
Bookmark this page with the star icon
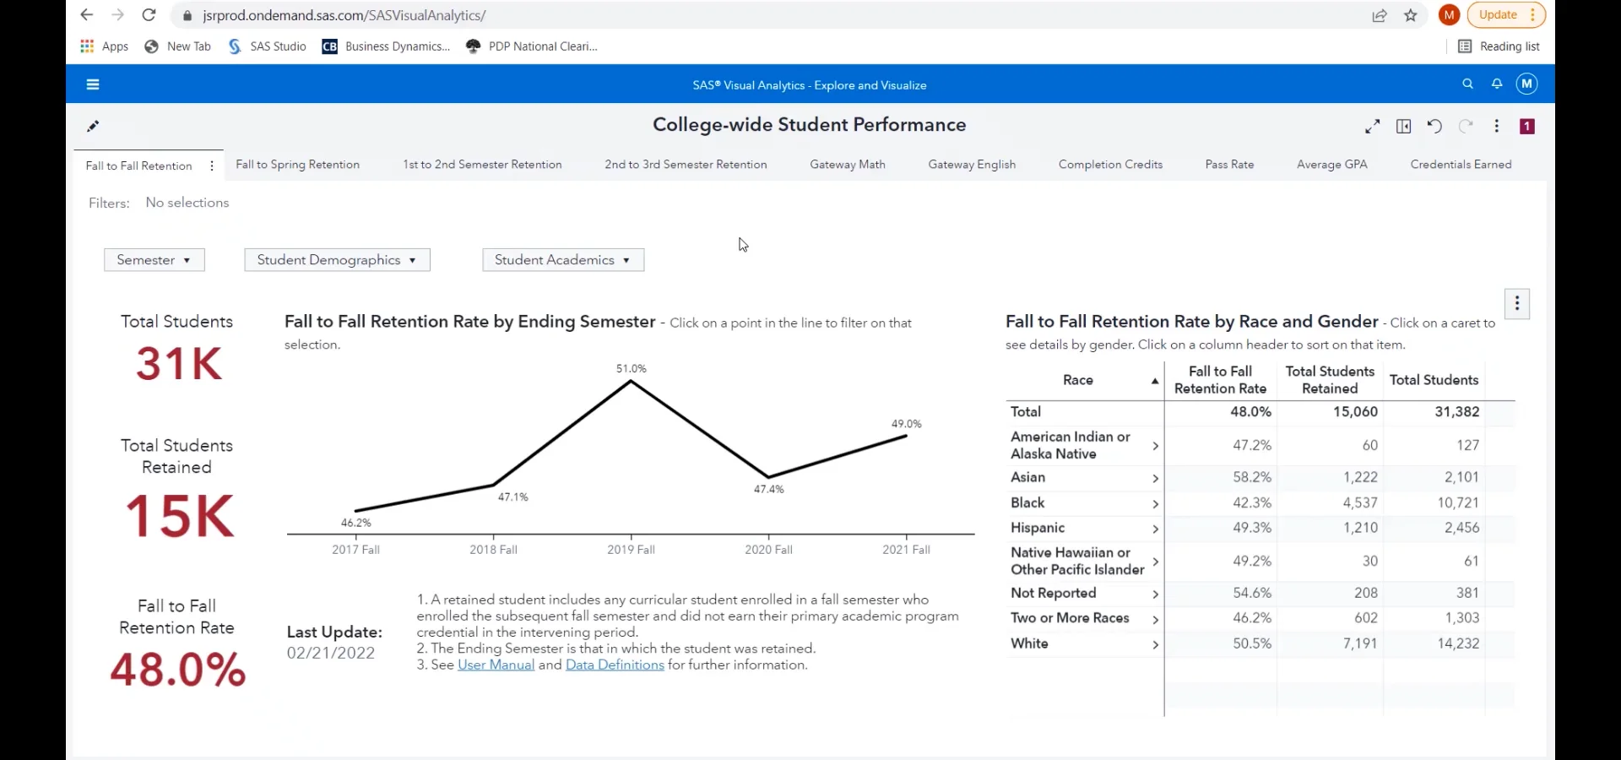pos(1411,15)
